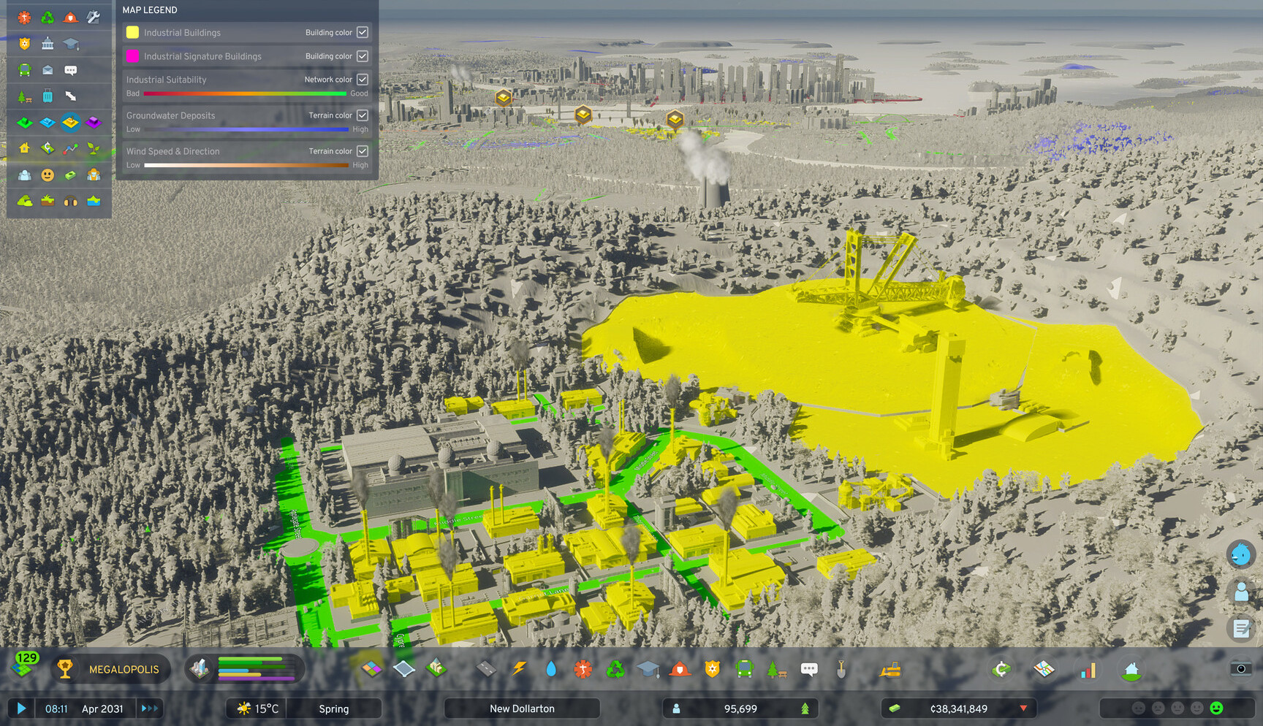Click the triple-arrow simulation speed control
This screenshot has height=726, width=1263.
tap(150, 708)
